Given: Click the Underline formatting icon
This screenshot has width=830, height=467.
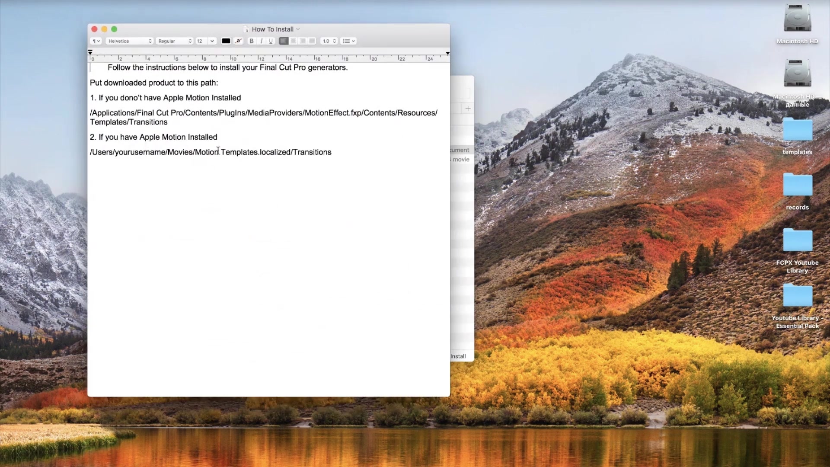Looking at the screenshot, I should (x=270, y=41).
